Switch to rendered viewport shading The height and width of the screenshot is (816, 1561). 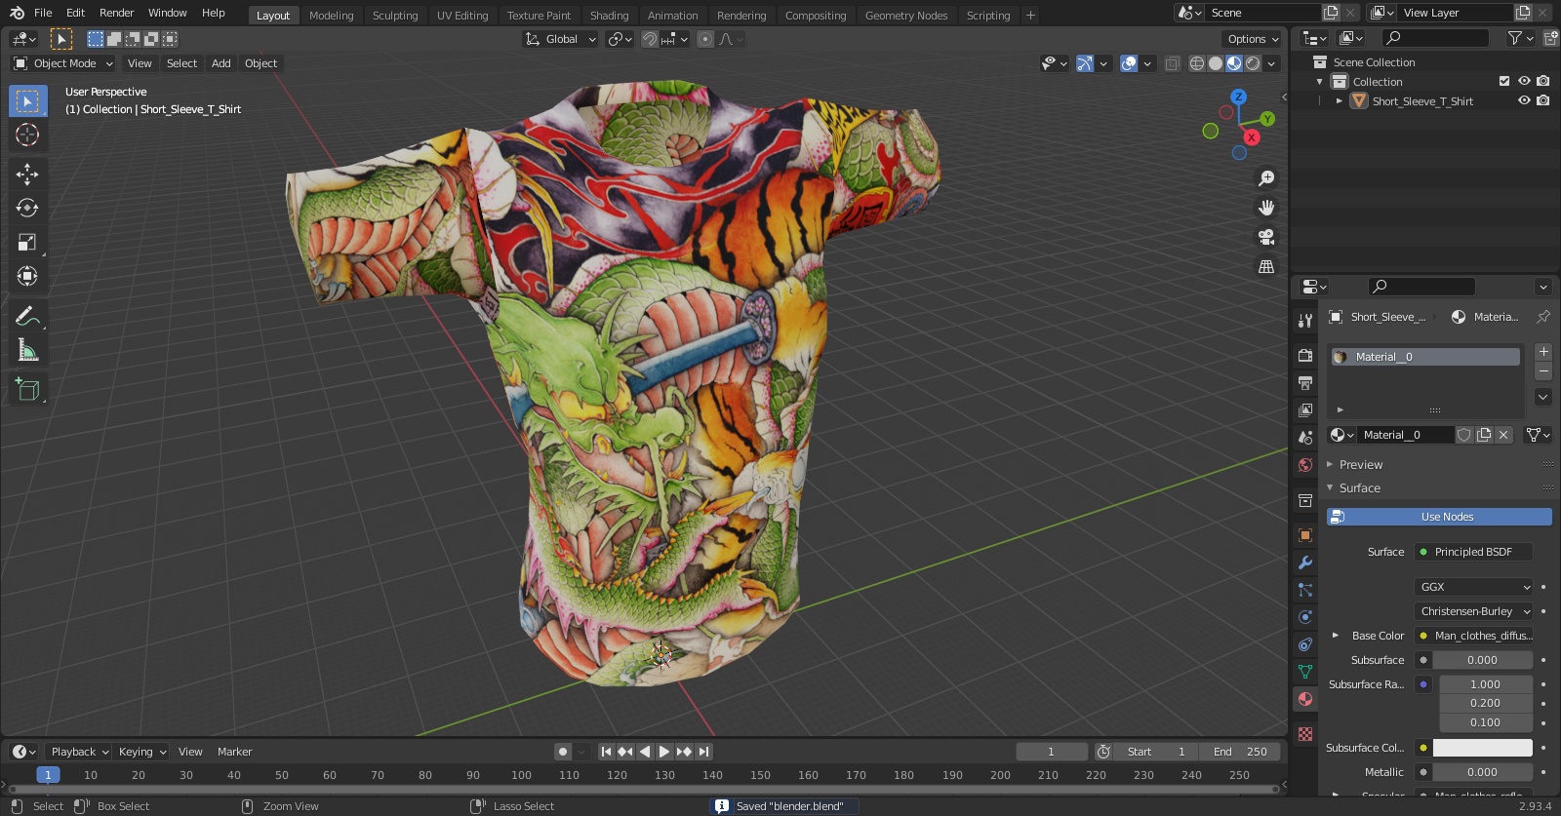pos(1253,63)
